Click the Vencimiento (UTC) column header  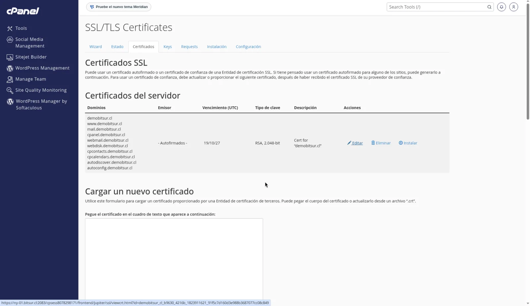220,108
